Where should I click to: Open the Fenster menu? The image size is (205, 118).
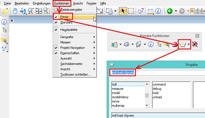pyautogui.click(x=91, y=3)
